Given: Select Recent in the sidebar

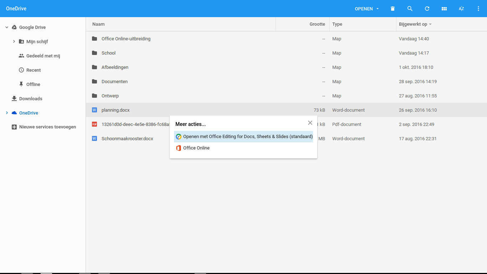Looking at the screenshot, I should 34,70.
